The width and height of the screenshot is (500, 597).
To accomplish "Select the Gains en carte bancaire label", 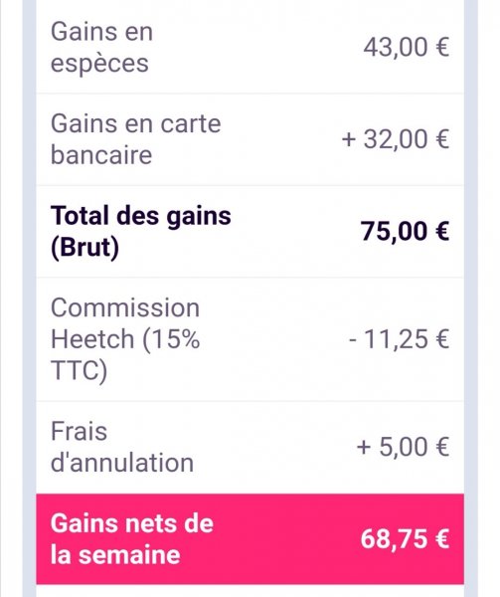I will tap(136, 139).
